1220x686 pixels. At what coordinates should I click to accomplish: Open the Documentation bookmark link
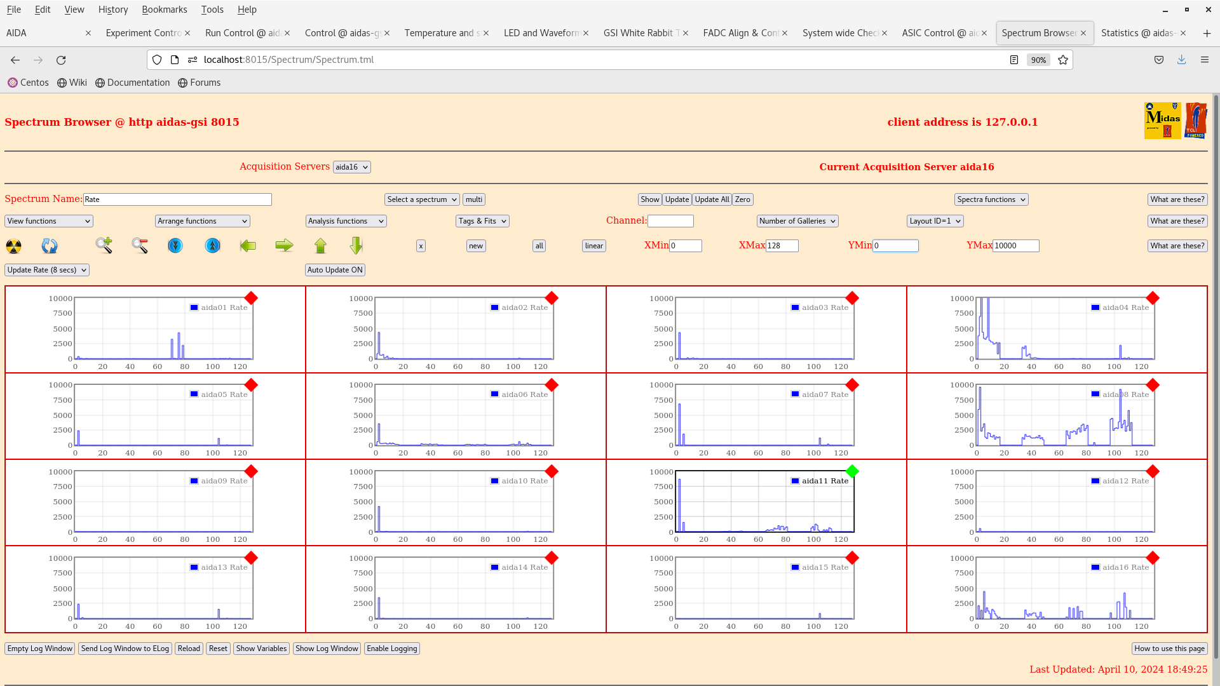pos(133,83)
